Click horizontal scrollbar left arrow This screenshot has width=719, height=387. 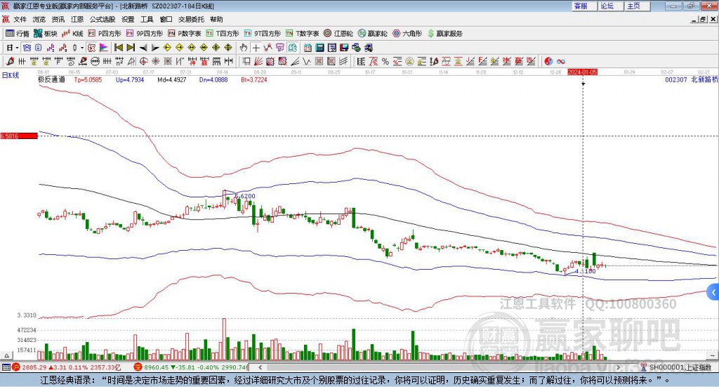pyautogui.click(x=260, y=367)
